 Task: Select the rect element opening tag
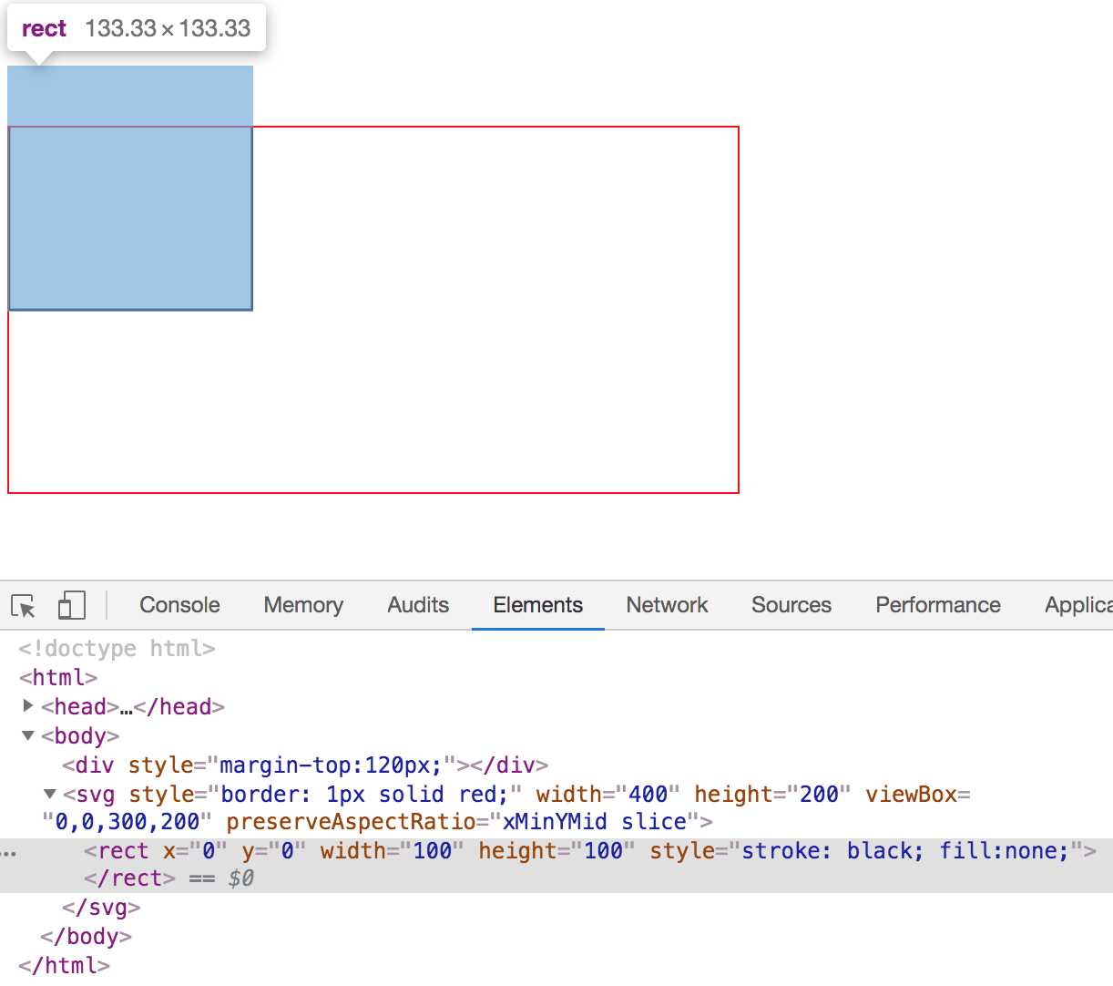coord(590,851)
